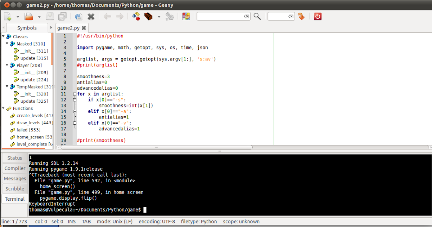432x227 pixels.
Task: Toggle insert/overwrite mode via INS indicator
Action: [72, 221]
